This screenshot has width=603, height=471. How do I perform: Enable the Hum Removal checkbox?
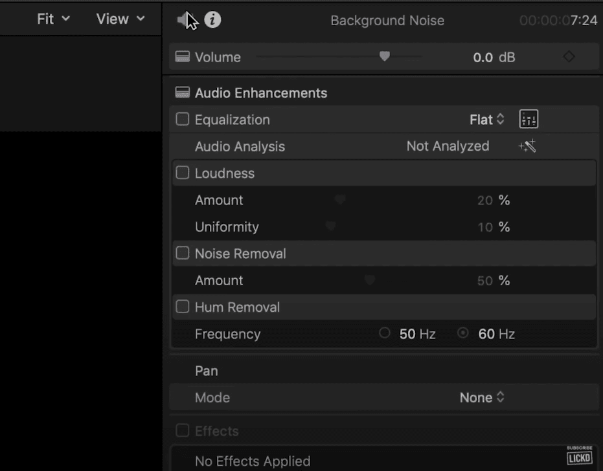[x=182, y=307]
